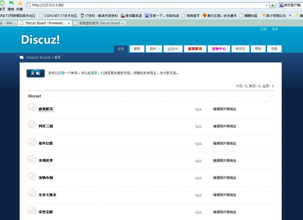Click the speech bubble icon beside 光明世界
The image size is (303, 220).
point(32,159)
